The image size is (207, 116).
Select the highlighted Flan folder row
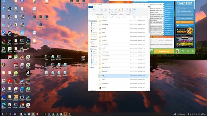click(x=123, y=76)
